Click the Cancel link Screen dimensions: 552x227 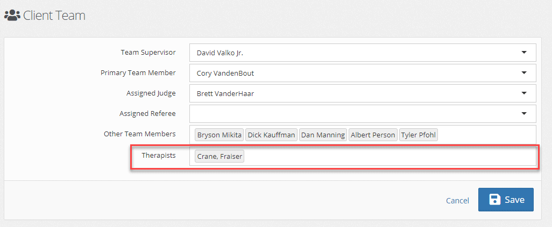[457, 200]
